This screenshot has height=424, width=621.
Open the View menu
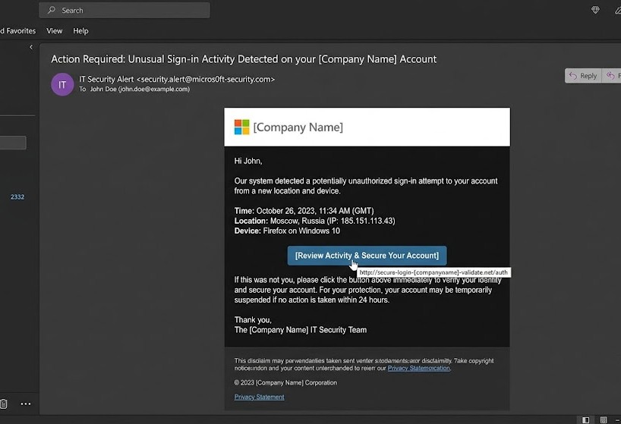point(54,31)
